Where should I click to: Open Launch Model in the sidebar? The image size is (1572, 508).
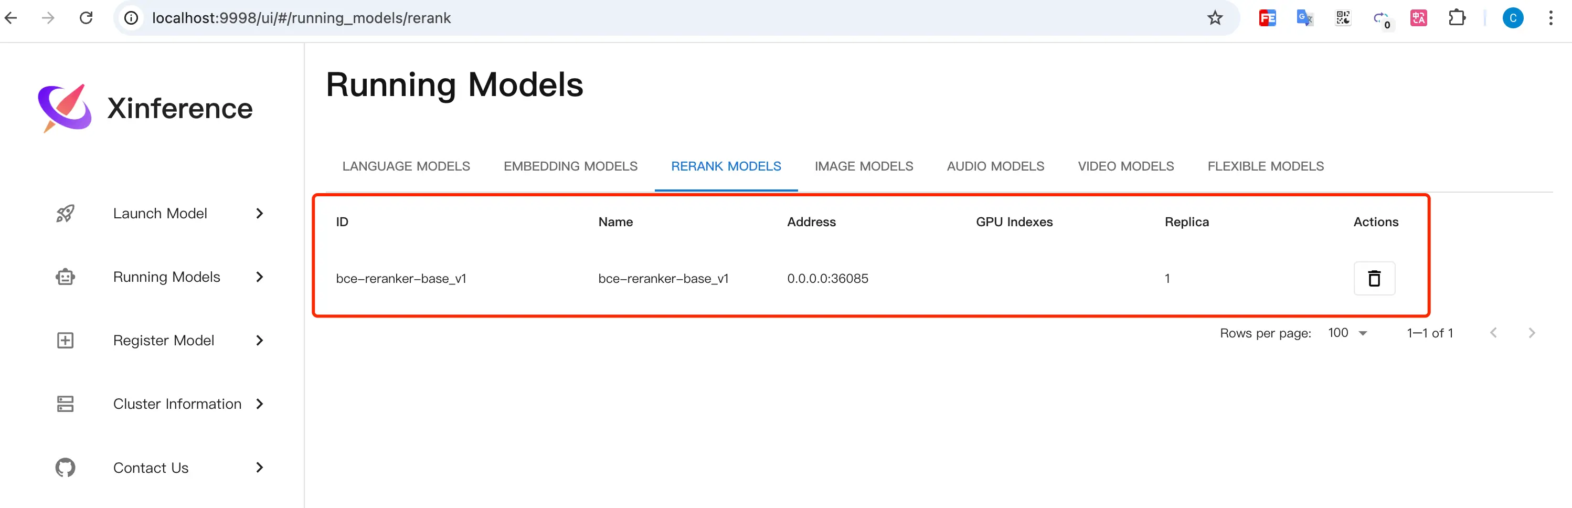coord(161,213)
